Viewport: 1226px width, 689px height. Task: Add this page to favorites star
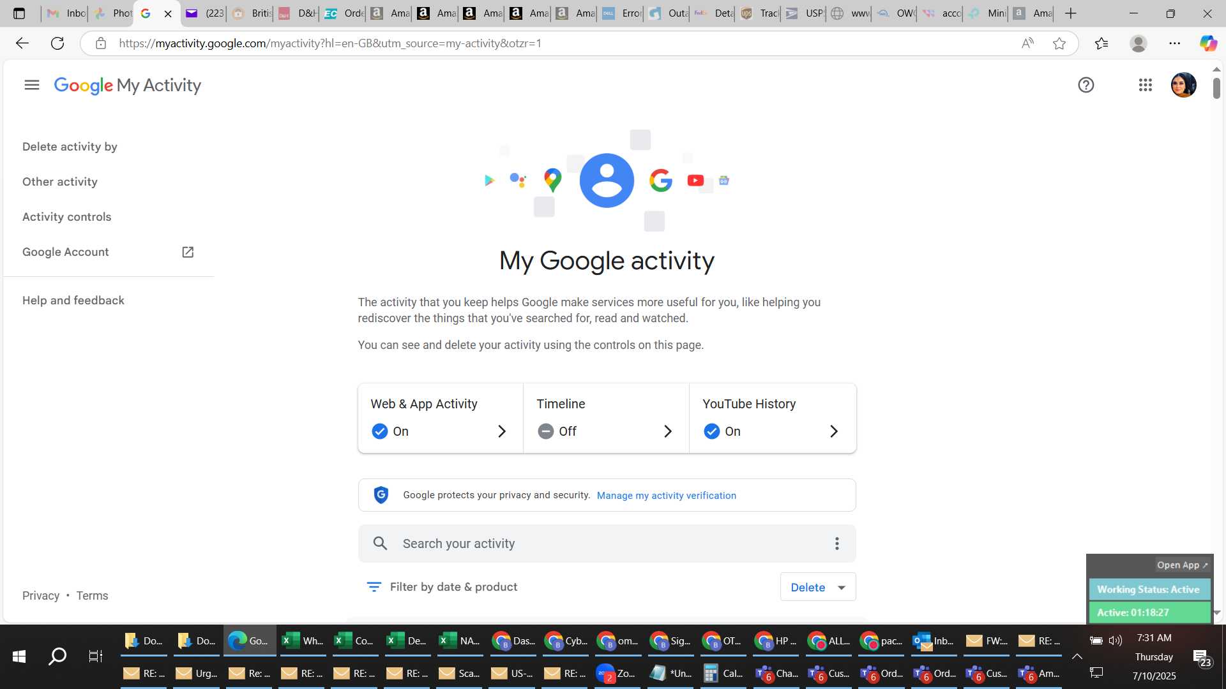1059,43
